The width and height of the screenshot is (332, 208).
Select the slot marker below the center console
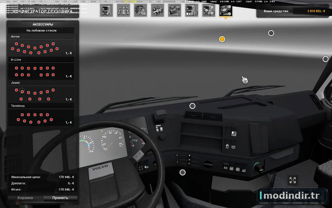coord(183,172)
